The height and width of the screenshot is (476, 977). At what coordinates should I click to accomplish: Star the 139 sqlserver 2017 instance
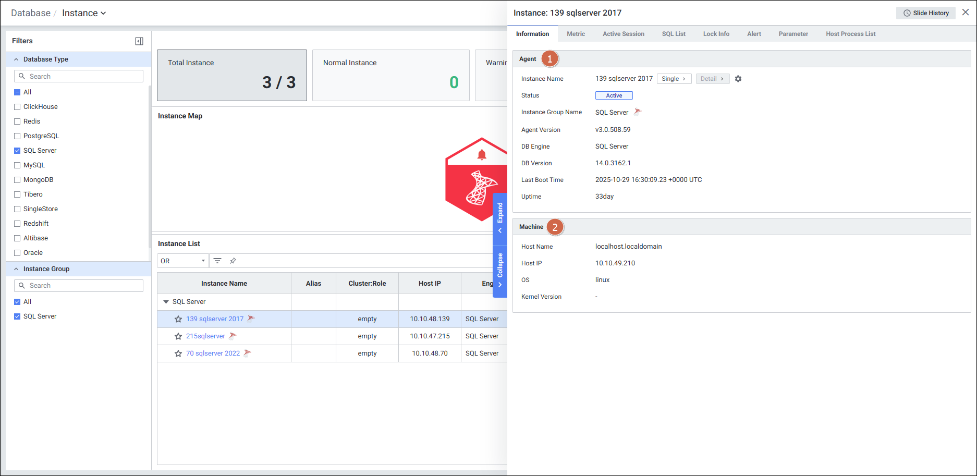point(178,319)
